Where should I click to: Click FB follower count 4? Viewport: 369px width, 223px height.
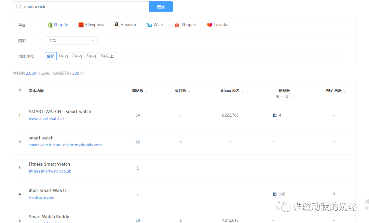(x=280, y=115)
